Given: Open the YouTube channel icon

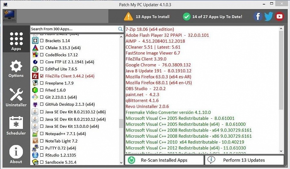Looking at the screenshot, I should pos(279,17).
